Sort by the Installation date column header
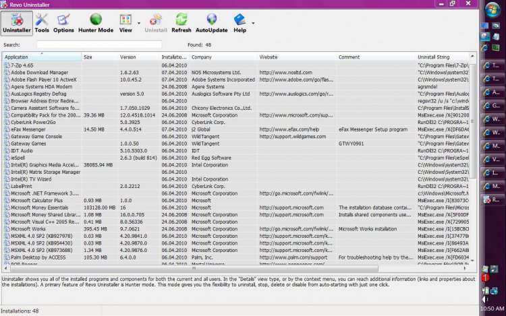The width and height of the screenshot is (506, 316). click(174, 57)
